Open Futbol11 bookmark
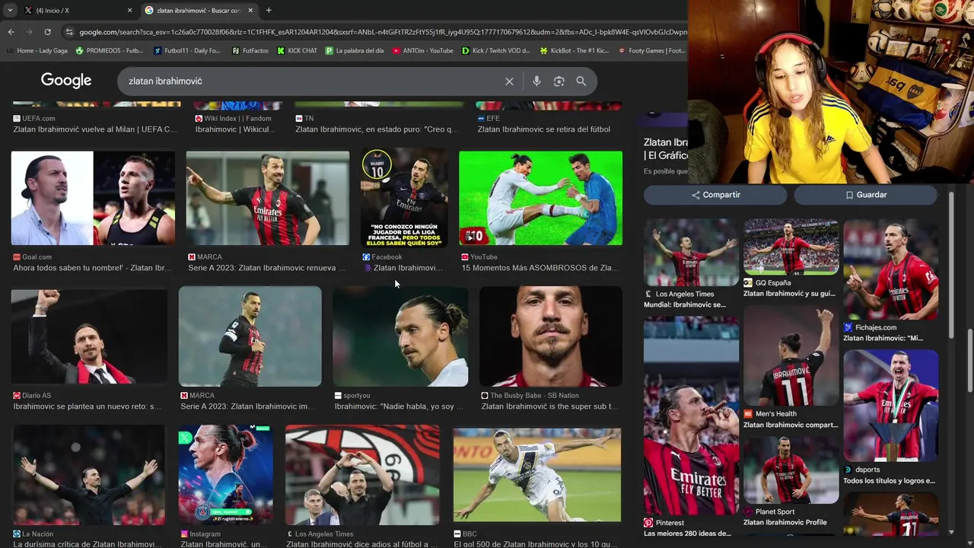This screenshot has height=548, width=974. [187, 51]
